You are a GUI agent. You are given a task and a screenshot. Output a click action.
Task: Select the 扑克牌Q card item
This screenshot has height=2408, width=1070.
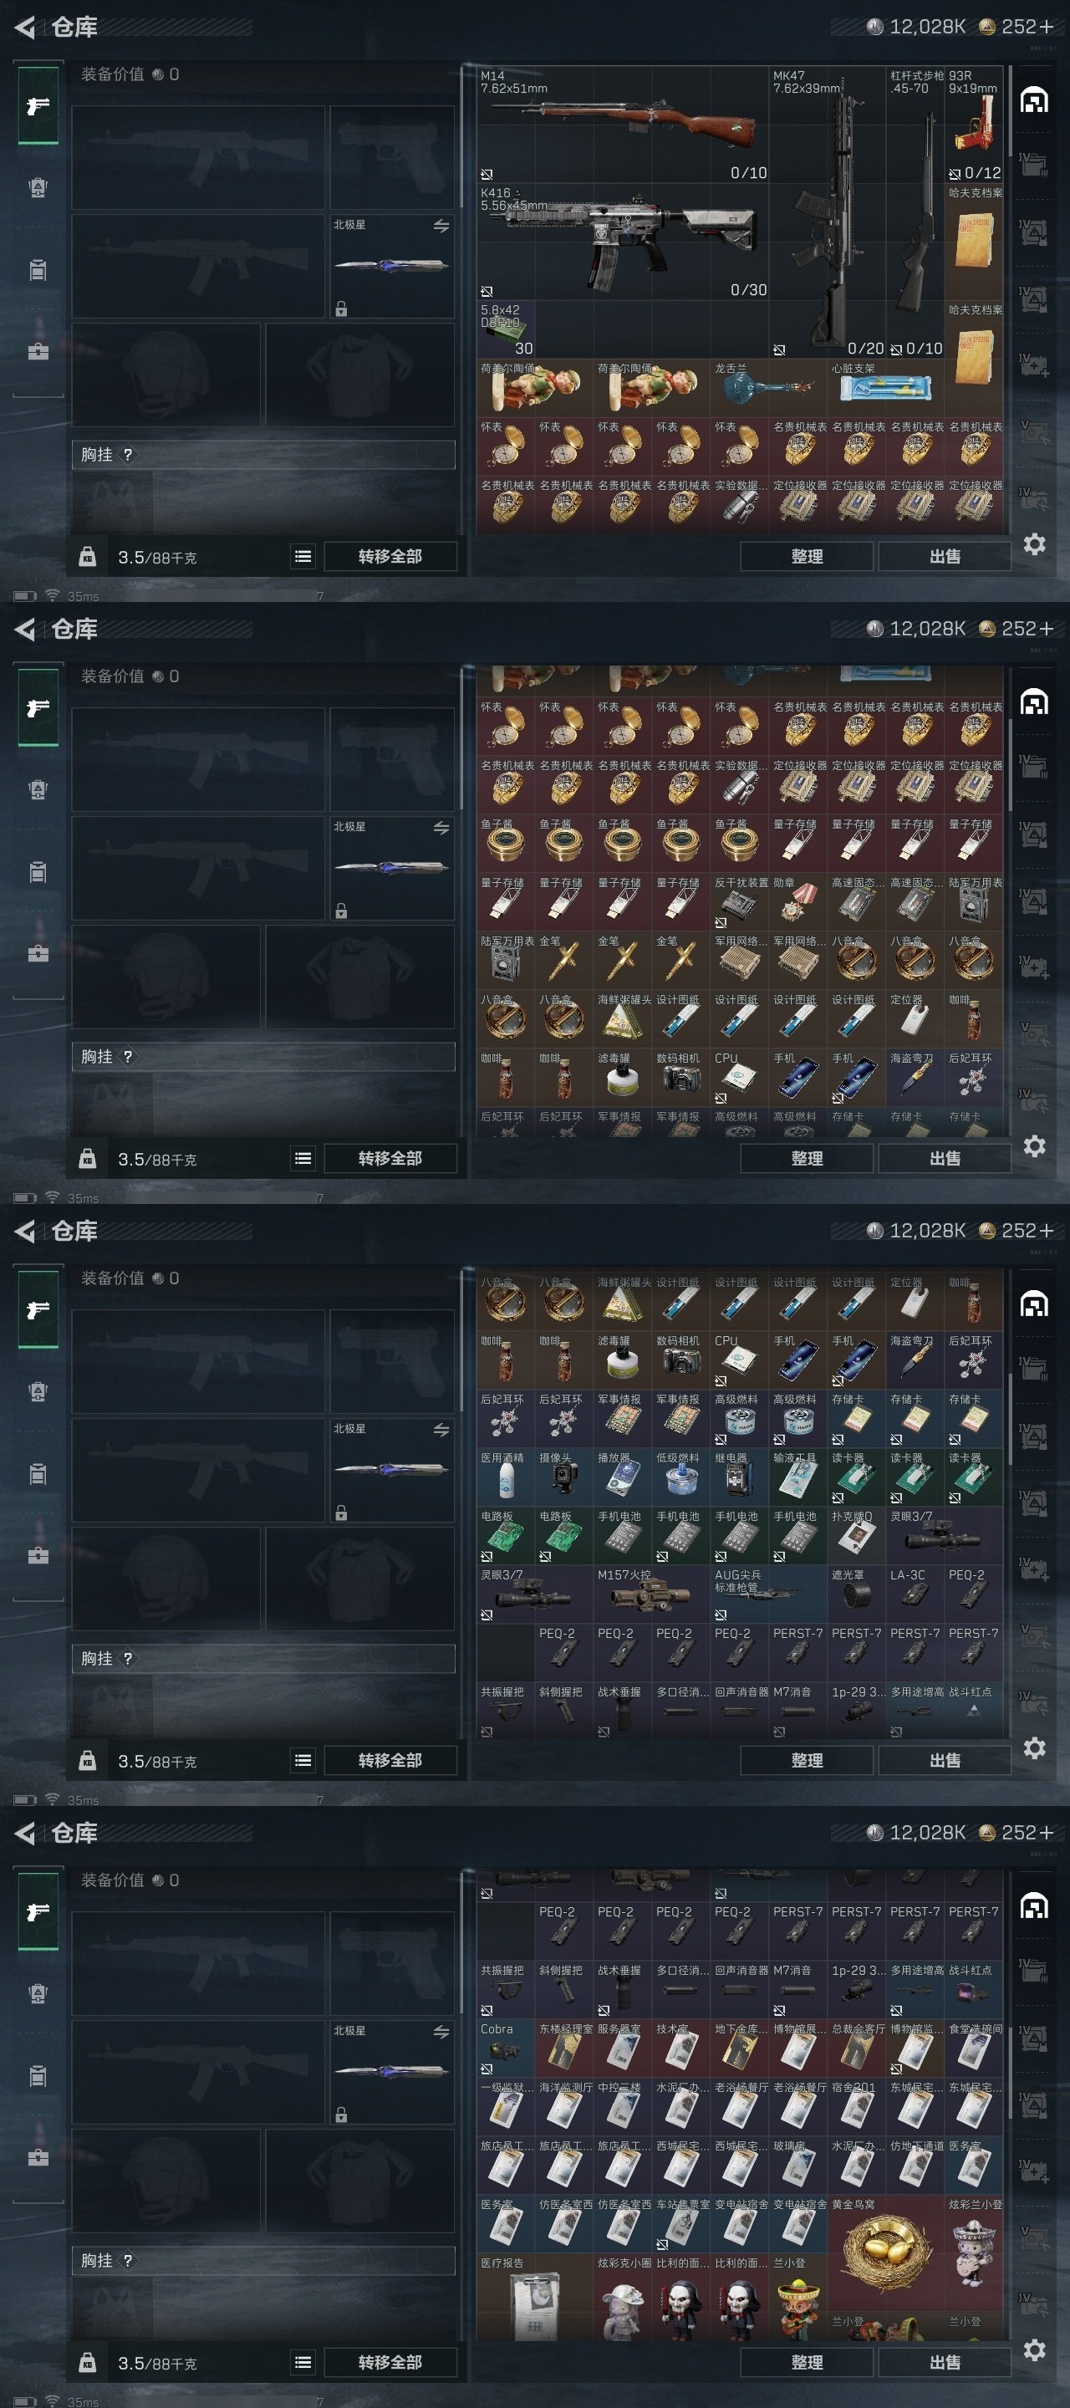856,1536
